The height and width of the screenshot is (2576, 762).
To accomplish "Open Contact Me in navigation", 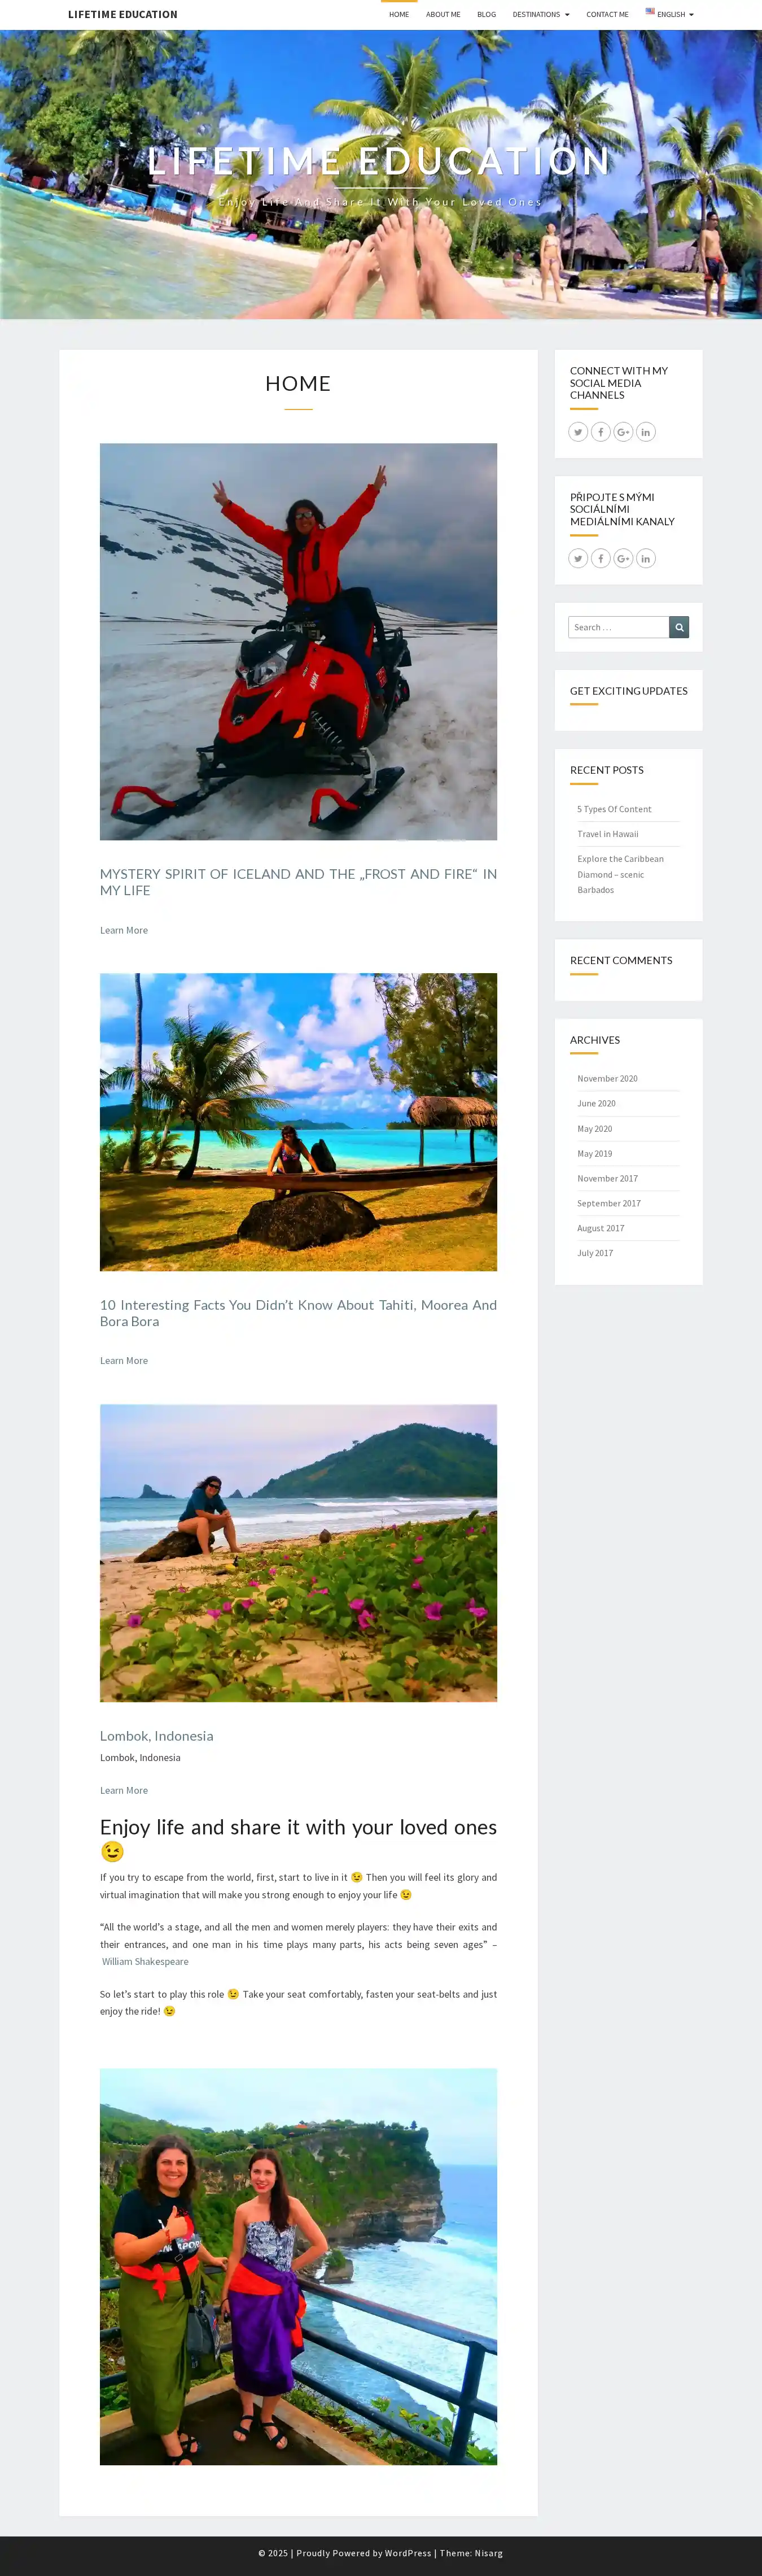I will [x=607, y=15].
